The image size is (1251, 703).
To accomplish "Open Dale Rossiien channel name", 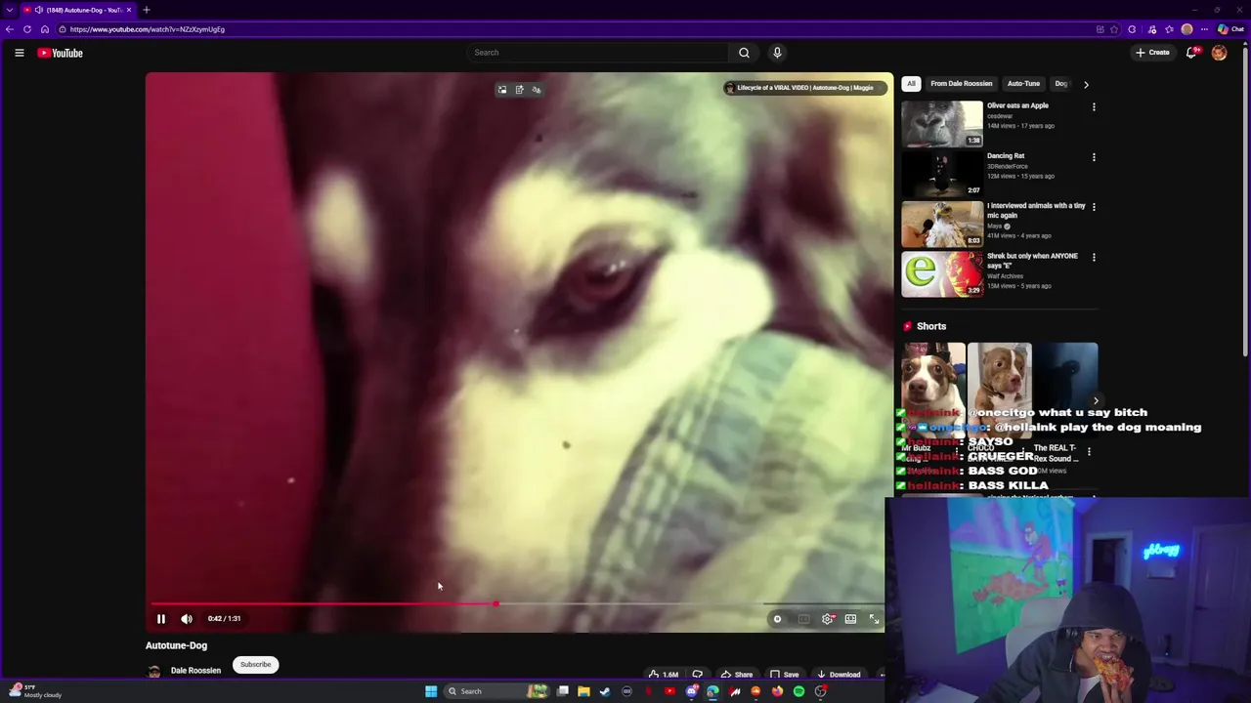I will tap(195, 671).
